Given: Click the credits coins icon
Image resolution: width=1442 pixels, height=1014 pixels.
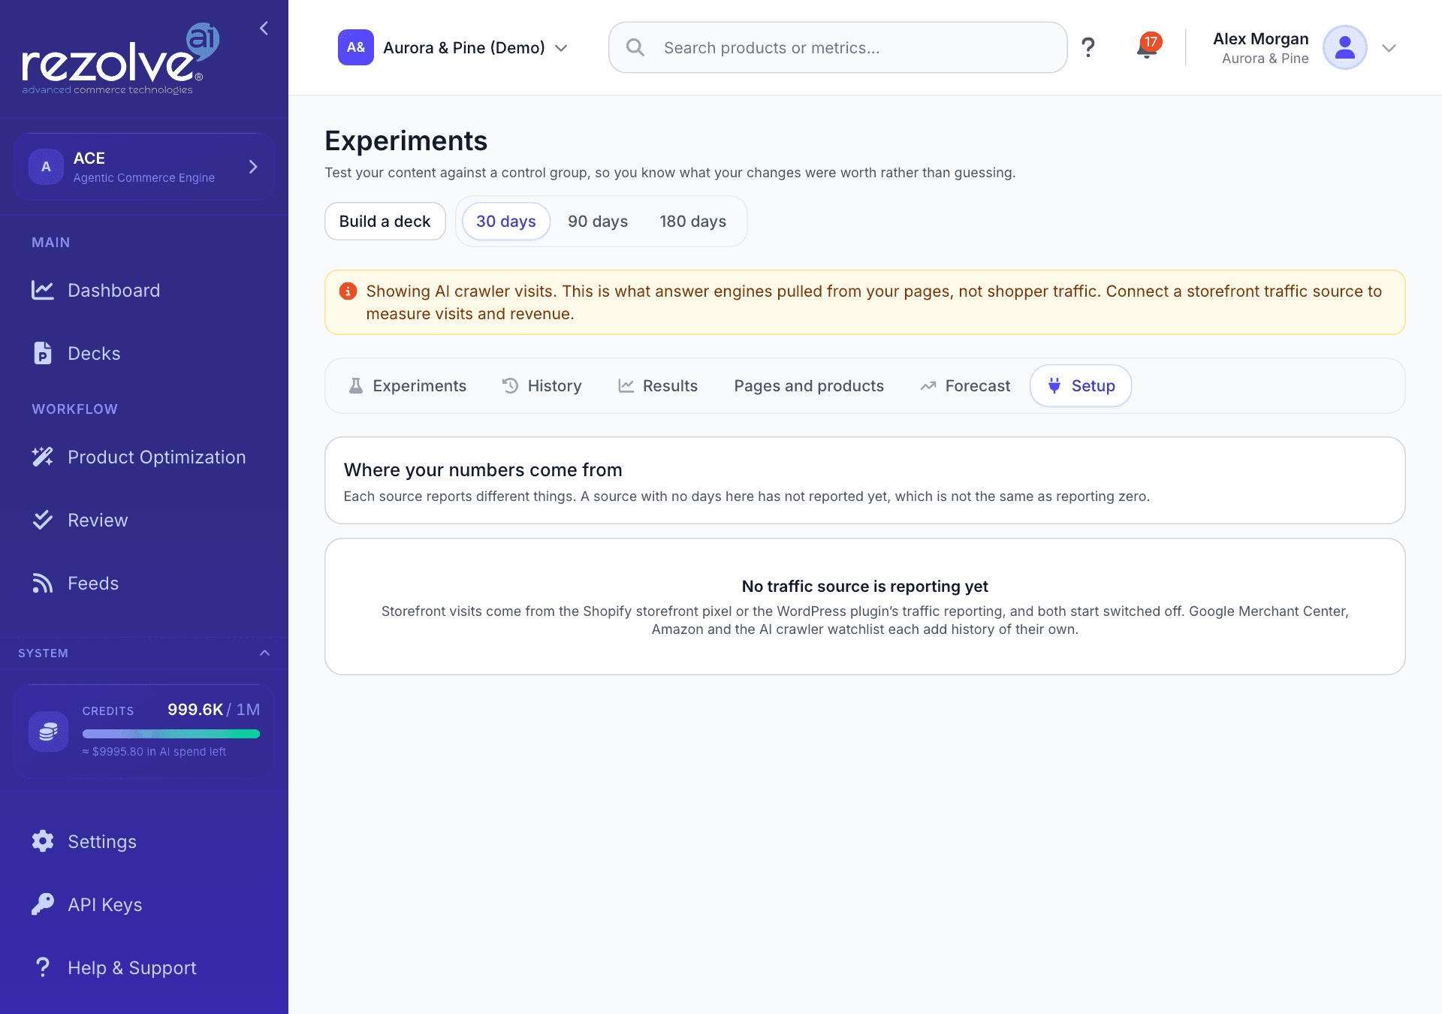Looking at the screenshot, I should (48, 732).
